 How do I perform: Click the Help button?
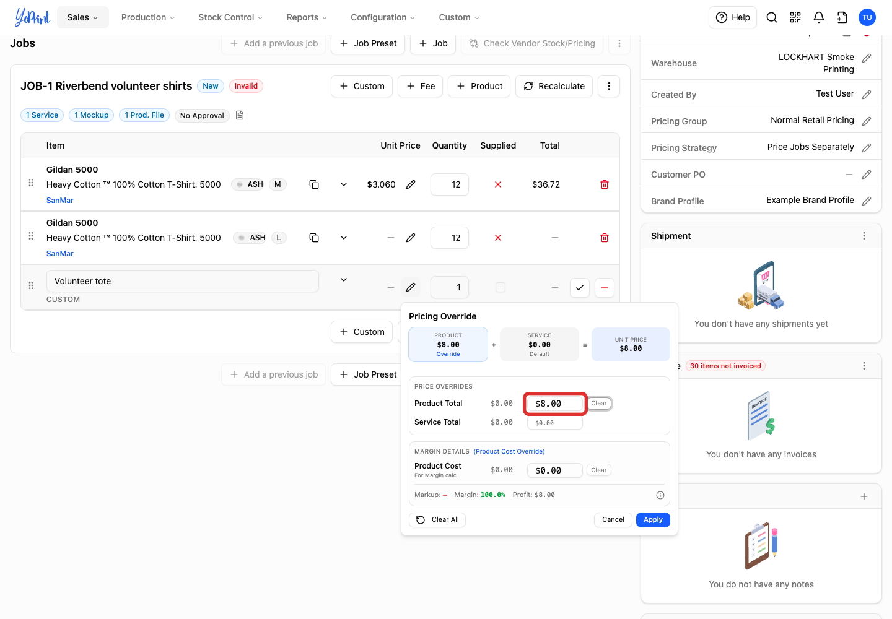[x=733, y=17]
